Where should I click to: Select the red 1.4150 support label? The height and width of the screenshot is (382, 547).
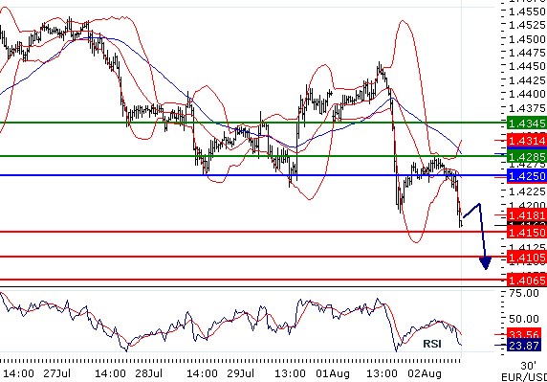click(526, 233)
